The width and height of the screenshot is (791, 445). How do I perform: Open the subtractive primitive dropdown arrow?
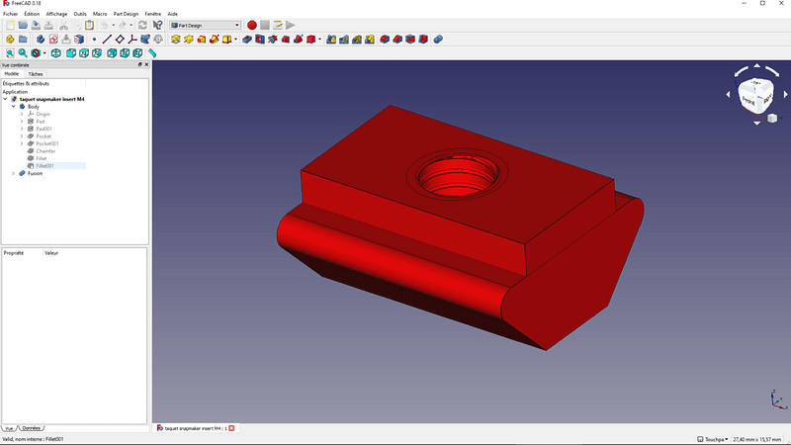319,40
